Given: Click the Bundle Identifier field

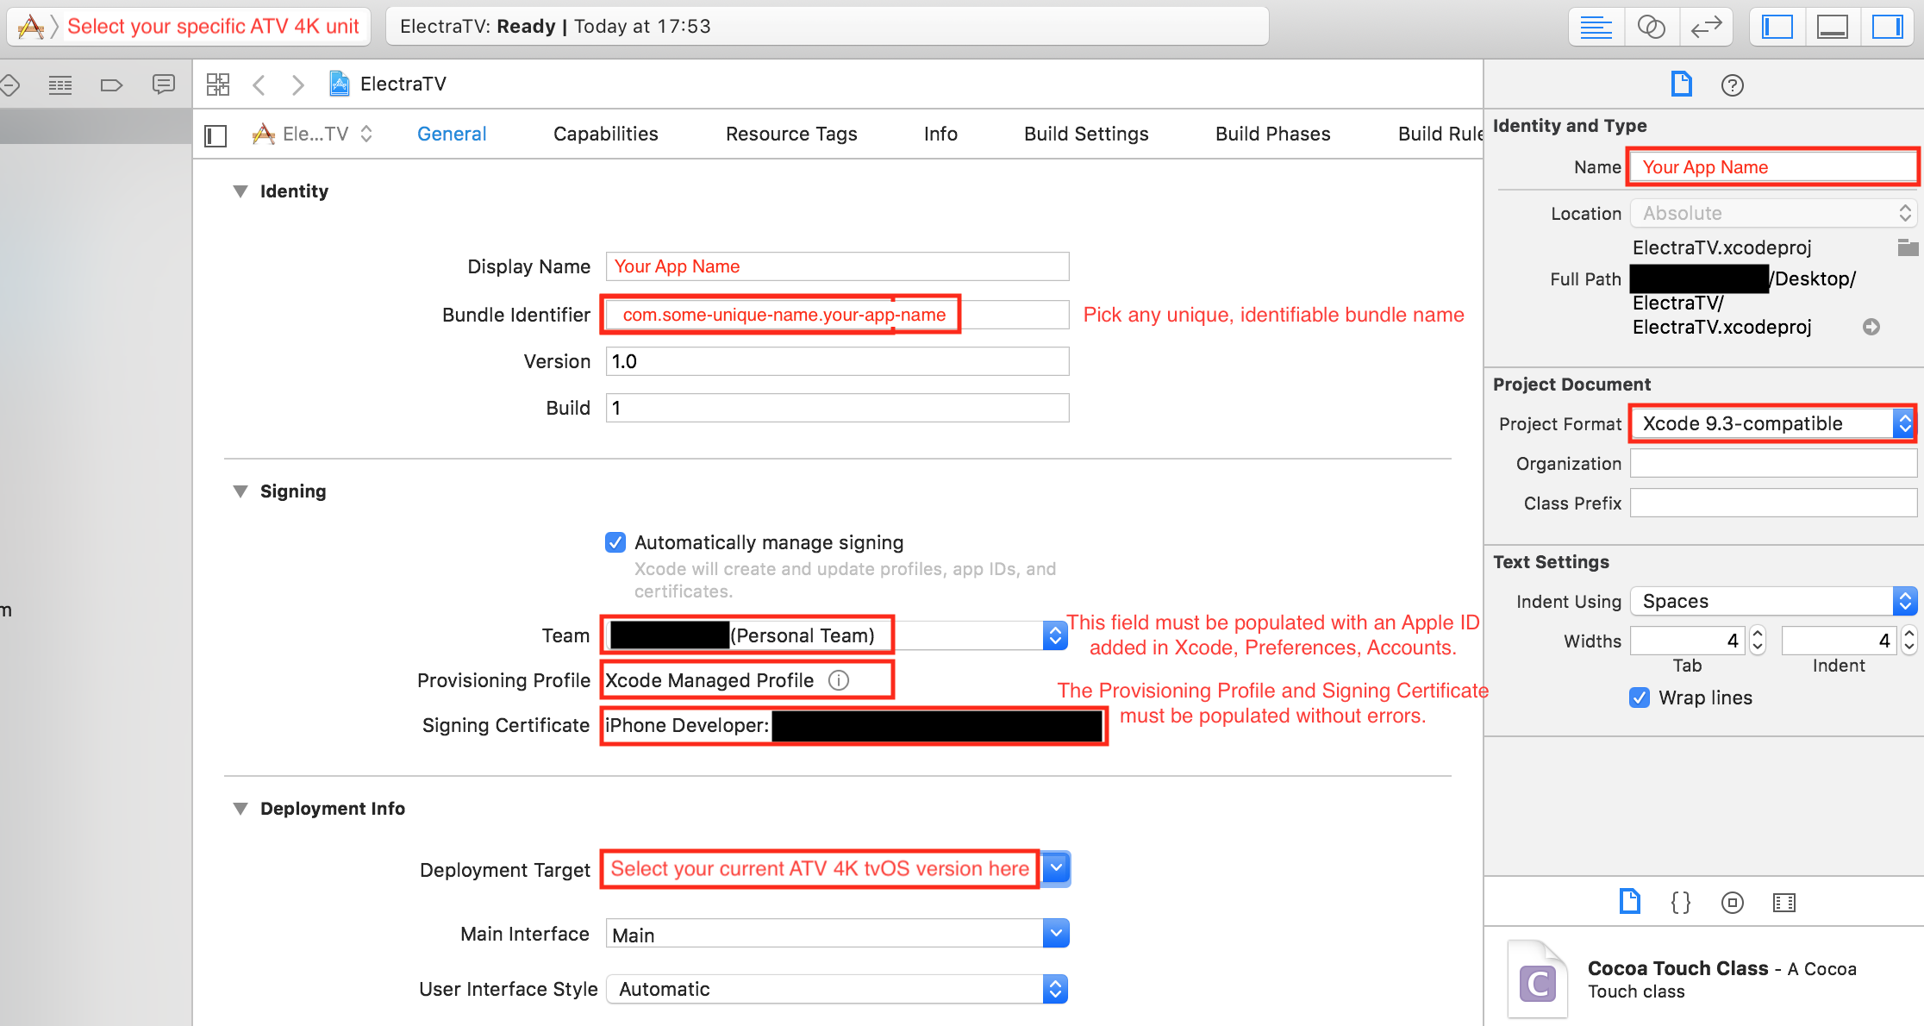Looking at the screenshot, I should 837,315.
